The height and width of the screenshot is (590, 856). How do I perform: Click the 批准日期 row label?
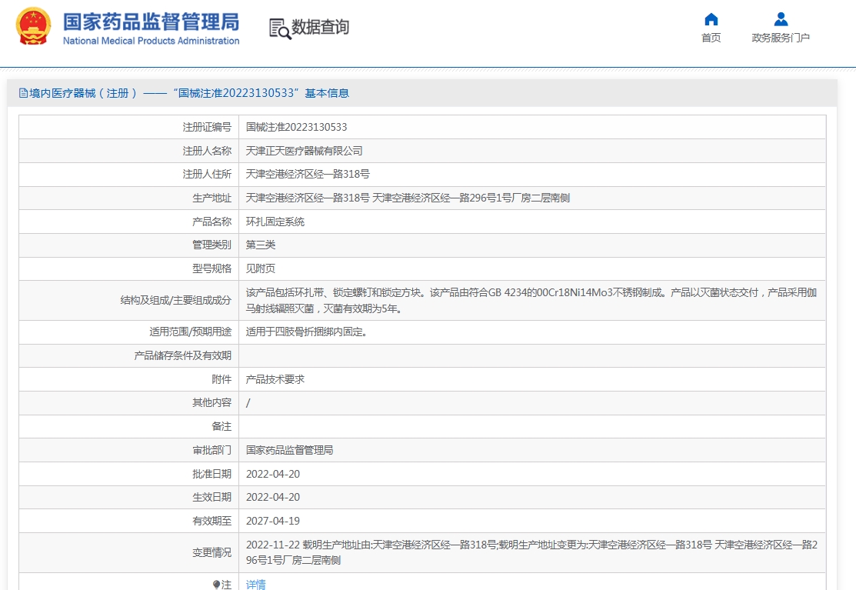[x=212, y=475]
